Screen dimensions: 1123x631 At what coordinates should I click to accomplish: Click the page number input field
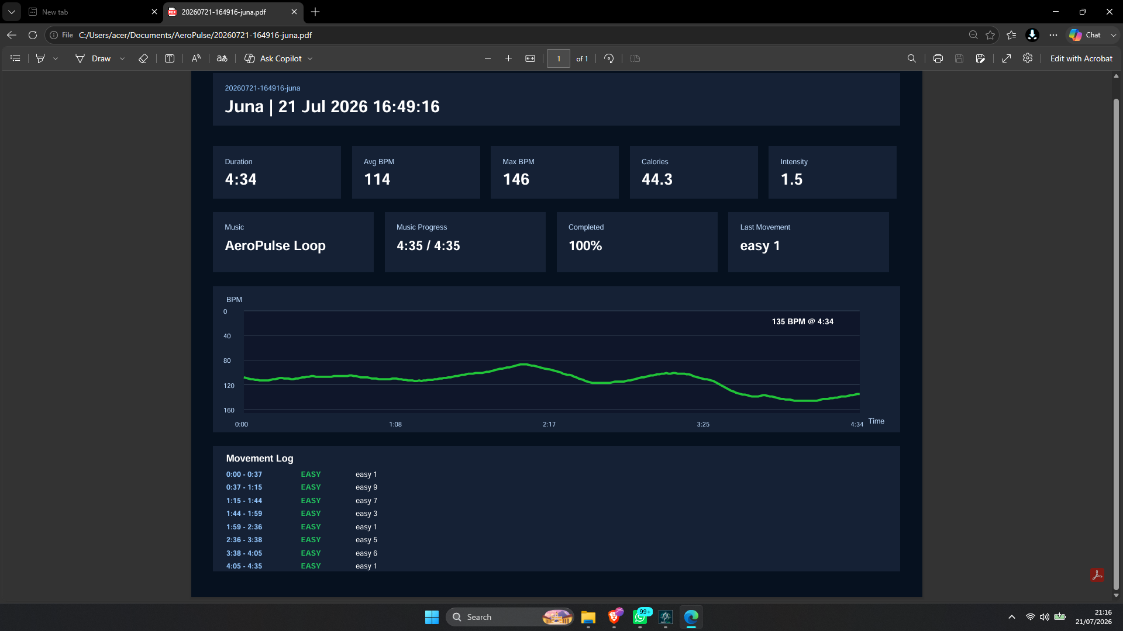pos(559,58)
